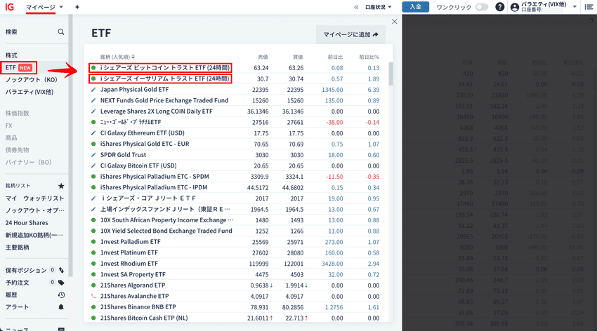Image resolution: width=597 pixels, height=331 pixels.
Task: Click pencil icon beside SPDR Gold Trust
Action: point(93,155)
